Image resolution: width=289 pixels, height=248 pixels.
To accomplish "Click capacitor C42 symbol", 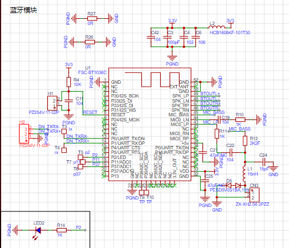I will 151,38.
